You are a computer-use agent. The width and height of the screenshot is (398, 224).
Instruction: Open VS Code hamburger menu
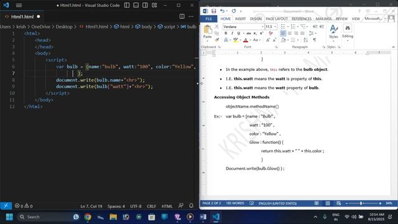(19, 6)
